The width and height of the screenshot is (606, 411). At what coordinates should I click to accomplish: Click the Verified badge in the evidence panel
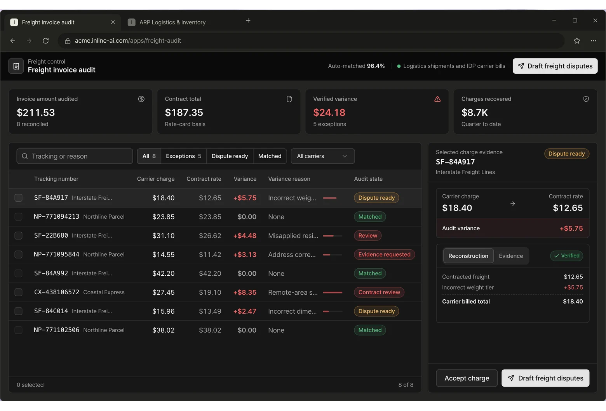(x=567, y=256)
